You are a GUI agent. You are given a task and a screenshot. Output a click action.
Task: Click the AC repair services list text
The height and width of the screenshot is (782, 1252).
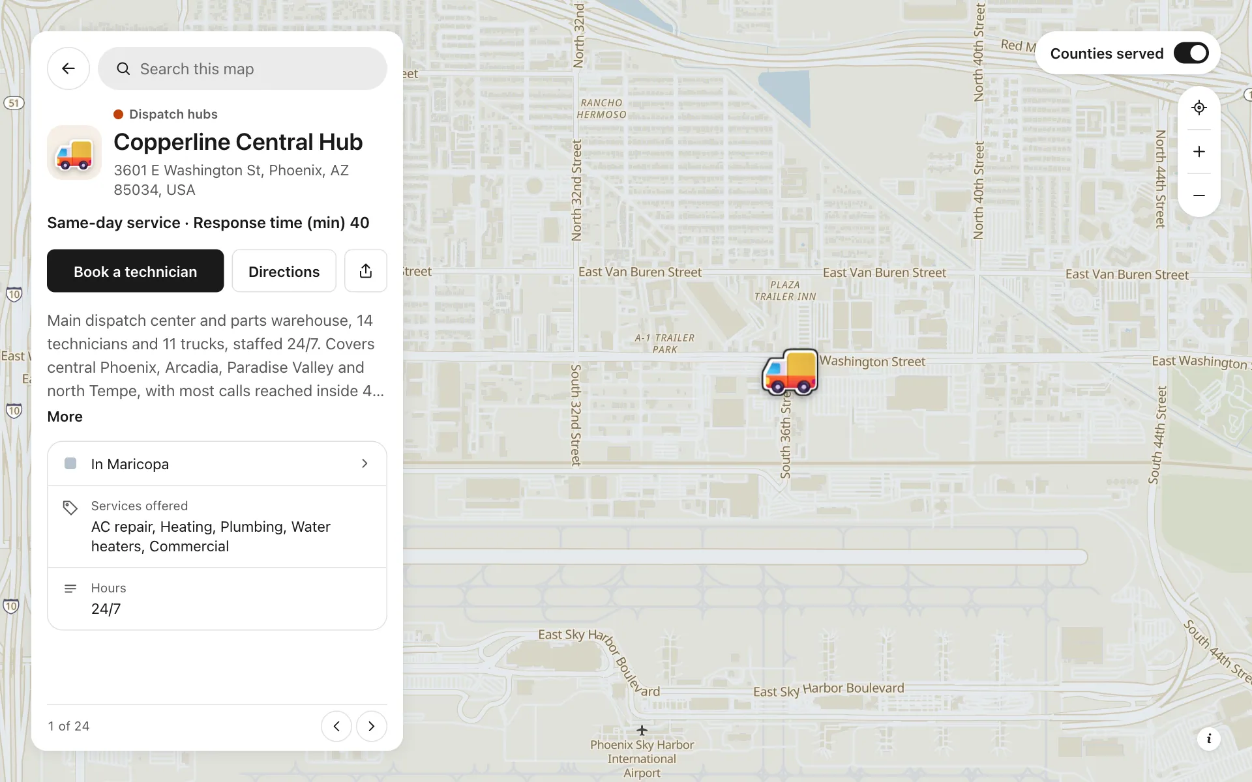click(x=211, y=536)
